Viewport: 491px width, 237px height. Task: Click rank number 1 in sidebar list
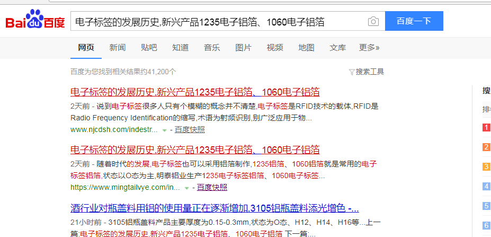[x=486, y=128]
